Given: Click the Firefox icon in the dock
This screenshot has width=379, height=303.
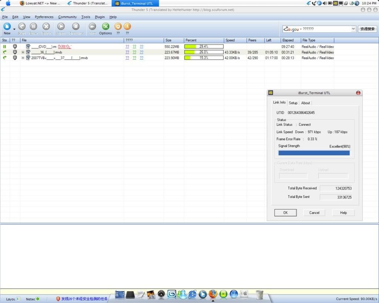Looking at the screenshot, I should [x=213, y=294].
